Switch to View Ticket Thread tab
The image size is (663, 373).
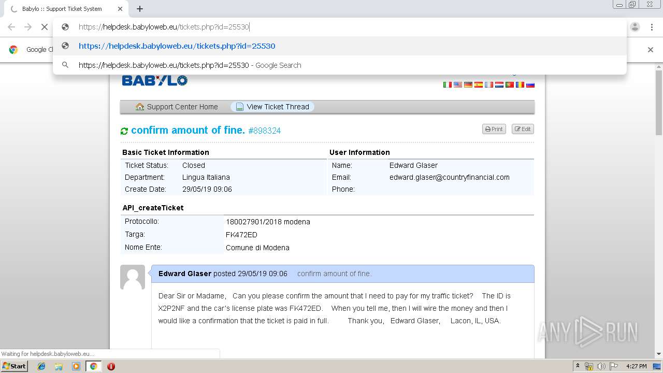(x=272, y=107)
